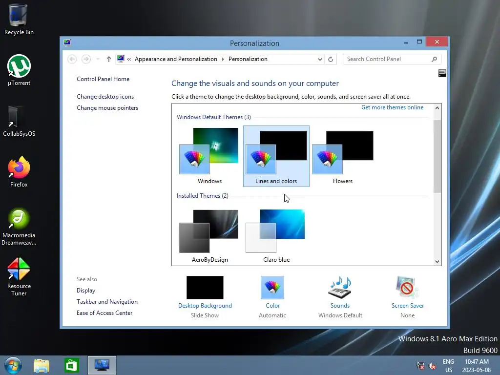The image size is (500, 375).
Task: Open the Sounds settings
Action: tap(340, 297)
